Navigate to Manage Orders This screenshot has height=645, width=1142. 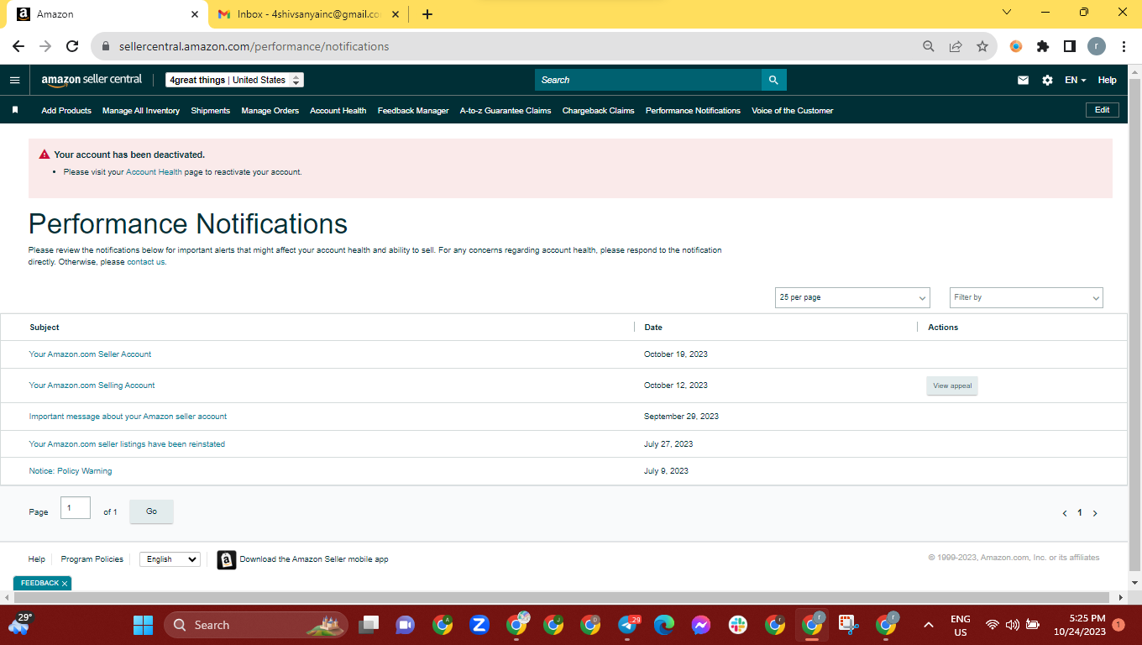pyautogui.click(x=270, y=111)
